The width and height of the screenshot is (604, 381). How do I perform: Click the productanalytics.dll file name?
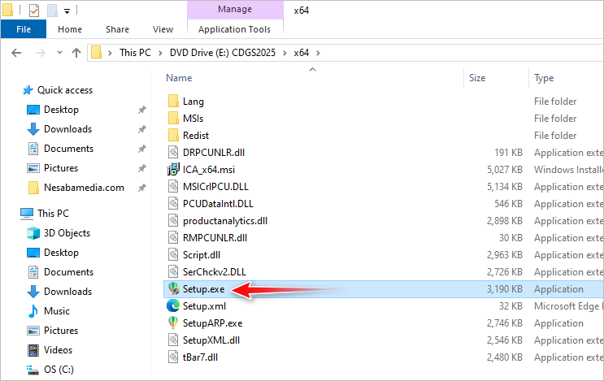[225, 221]
